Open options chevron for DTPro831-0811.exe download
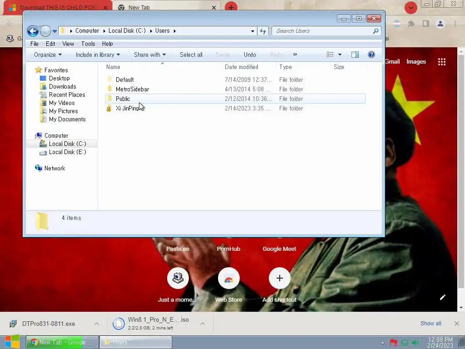Screen dimensions: 465x349 click(x=96, y=324)
